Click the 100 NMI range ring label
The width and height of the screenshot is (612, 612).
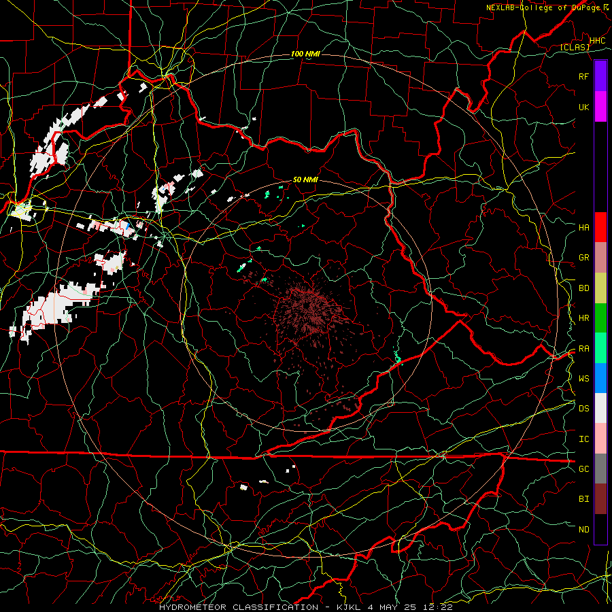coord(305,54)
